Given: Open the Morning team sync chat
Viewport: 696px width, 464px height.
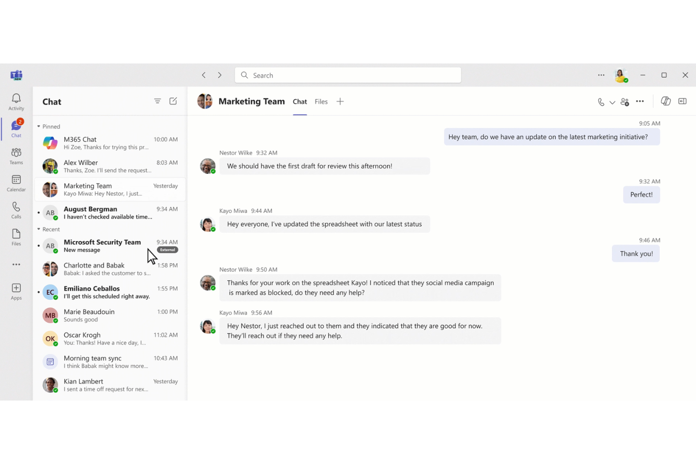Looking at the screenshot, I should pyautogui.click(x=110, y=362).
